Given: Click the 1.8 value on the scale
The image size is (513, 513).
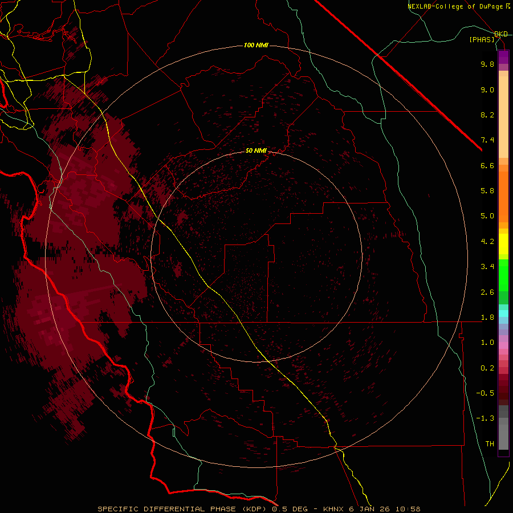Looking at the screenshot, I should 487,317.
